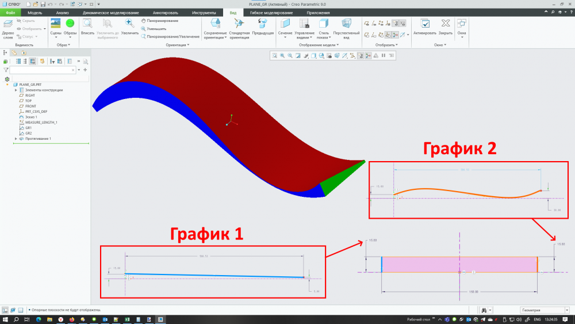Click the plus icon beside tree search
Image resolution: width=575 pixels, height=324 pixels.
click(85, 70)
